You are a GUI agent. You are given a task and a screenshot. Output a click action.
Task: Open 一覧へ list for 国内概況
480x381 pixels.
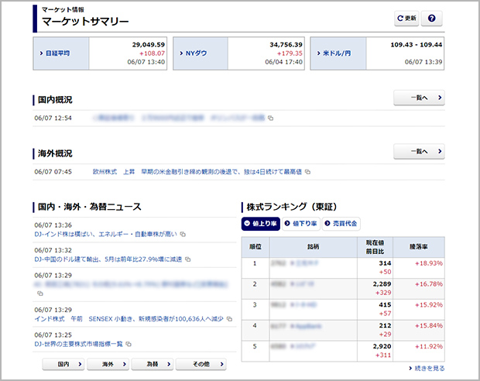[x=419, y=98]
